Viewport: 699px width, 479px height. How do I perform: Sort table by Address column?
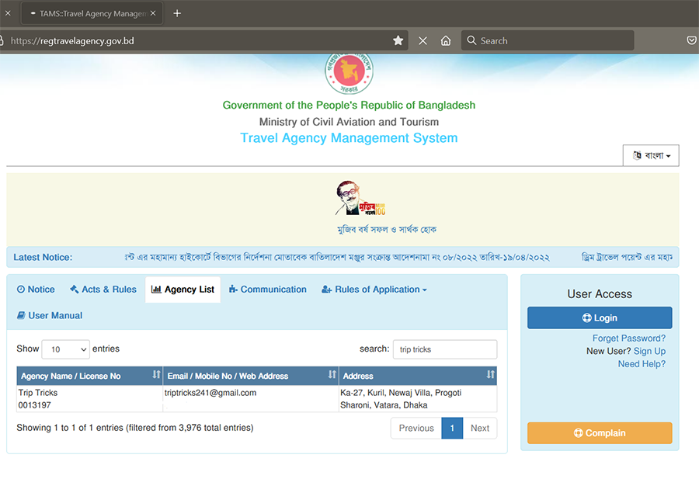(x=417, y=376)
